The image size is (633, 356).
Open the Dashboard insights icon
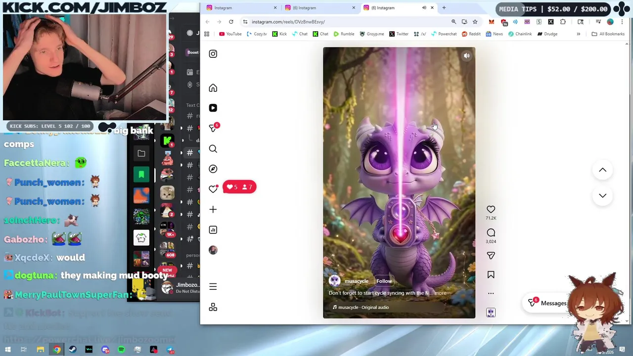pyautogui.click(x=213, y=229)
